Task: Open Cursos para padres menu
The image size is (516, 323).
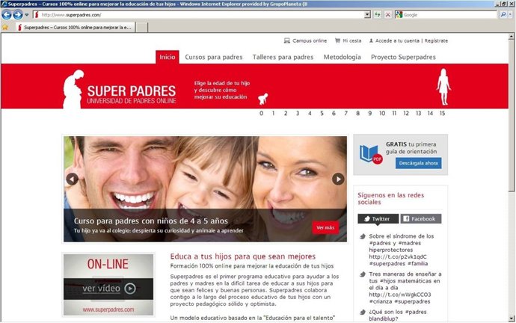Action: [214, 57]
